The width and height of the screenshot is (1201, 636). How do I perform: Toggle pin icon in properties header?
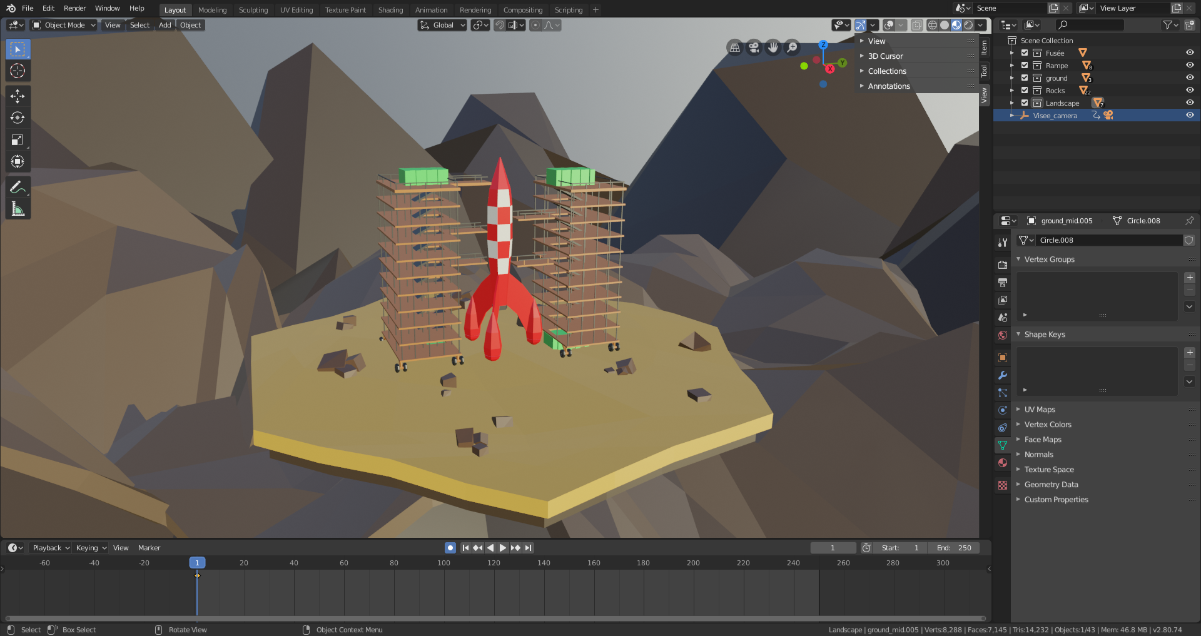tap(1189, 221)
